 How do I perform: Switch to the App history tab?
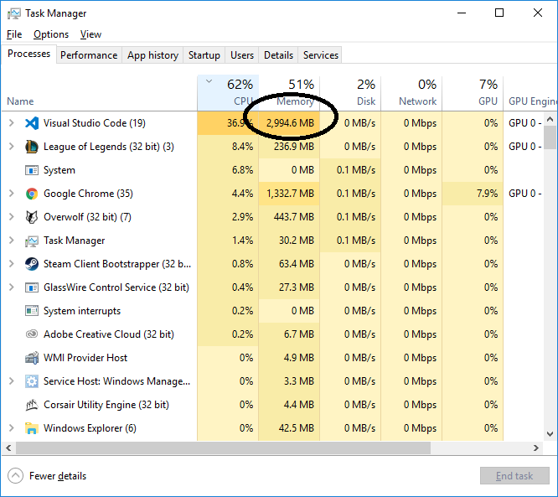click(152, 55)
